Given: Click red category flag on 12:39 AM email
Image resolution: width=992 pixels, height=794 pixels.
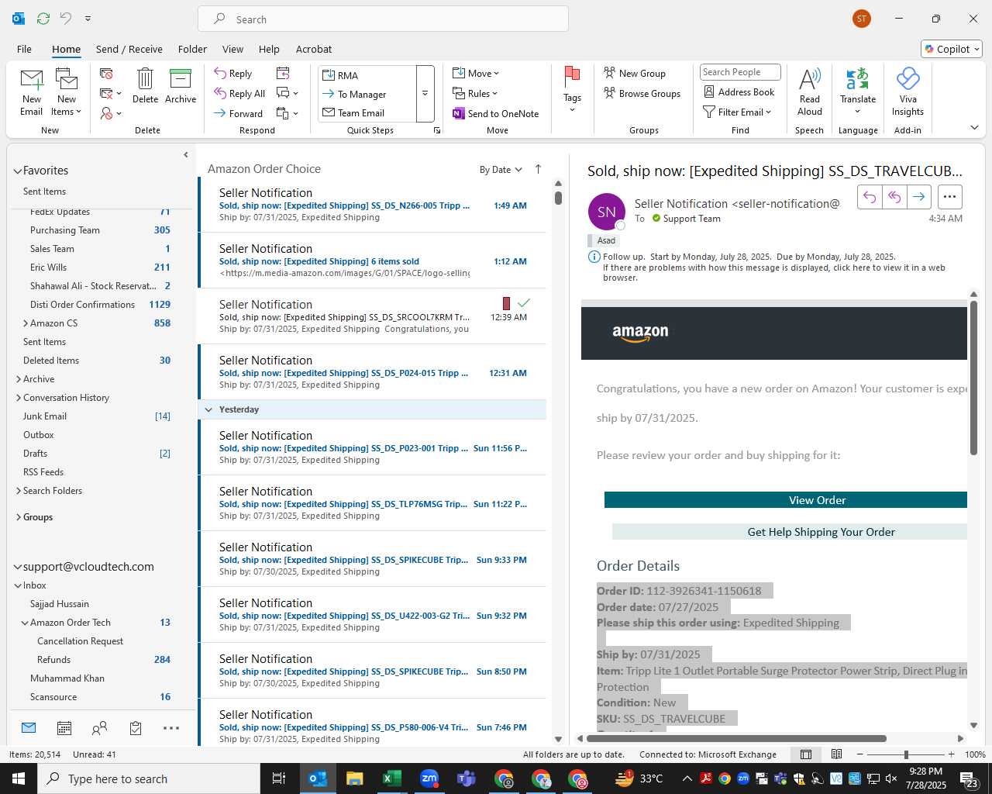Looking at the screenshot, I should point(506,303).
